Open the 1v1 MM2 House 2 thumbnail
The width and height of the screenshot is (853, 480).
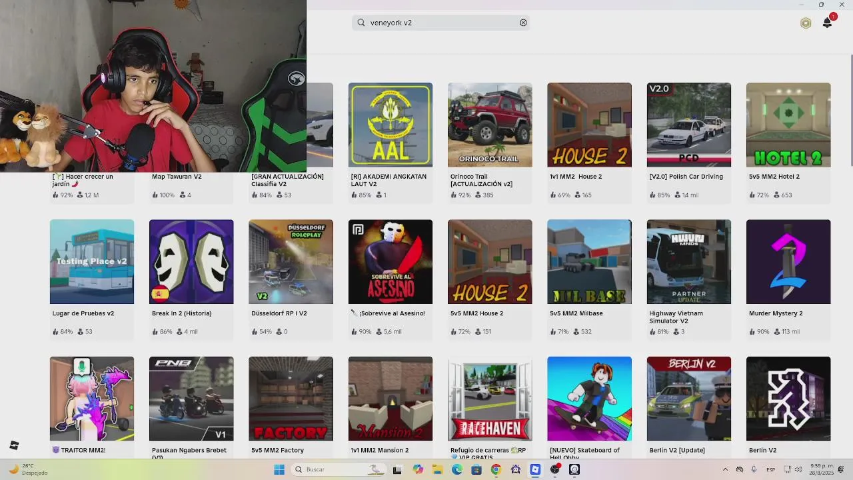click(589, 125)
